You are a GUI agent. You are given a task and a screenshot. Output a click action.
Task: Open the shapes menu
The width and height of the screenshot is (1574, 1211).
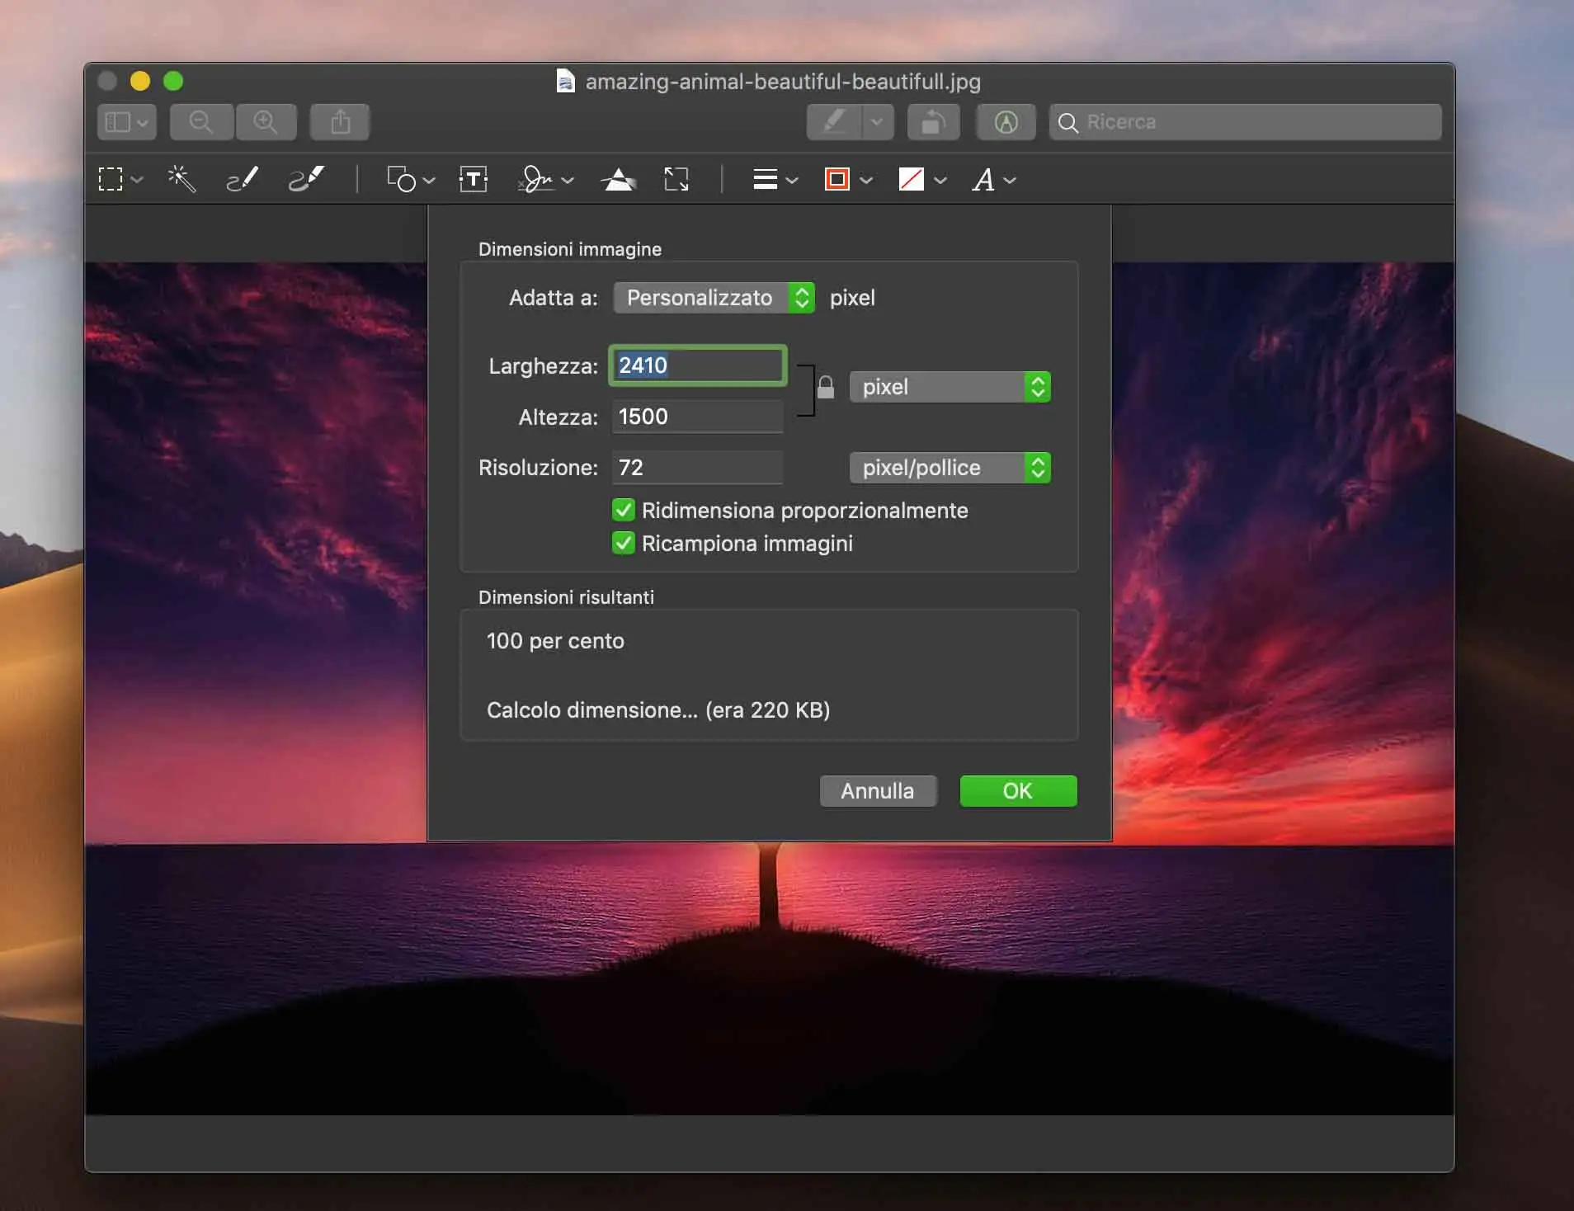point(410,179)
